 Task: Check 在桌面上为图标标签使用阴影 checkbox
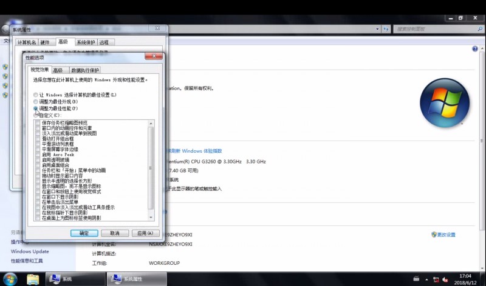coord(38,218)
